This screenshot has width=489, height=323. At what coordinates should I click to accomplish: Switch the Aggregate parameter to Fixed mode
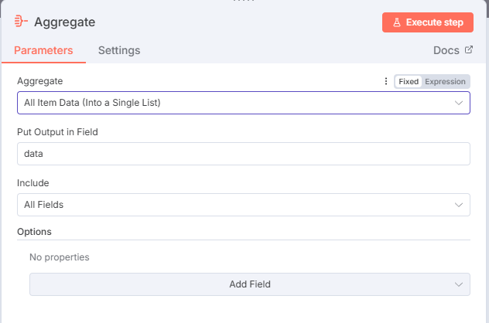(x=409, y=82)
